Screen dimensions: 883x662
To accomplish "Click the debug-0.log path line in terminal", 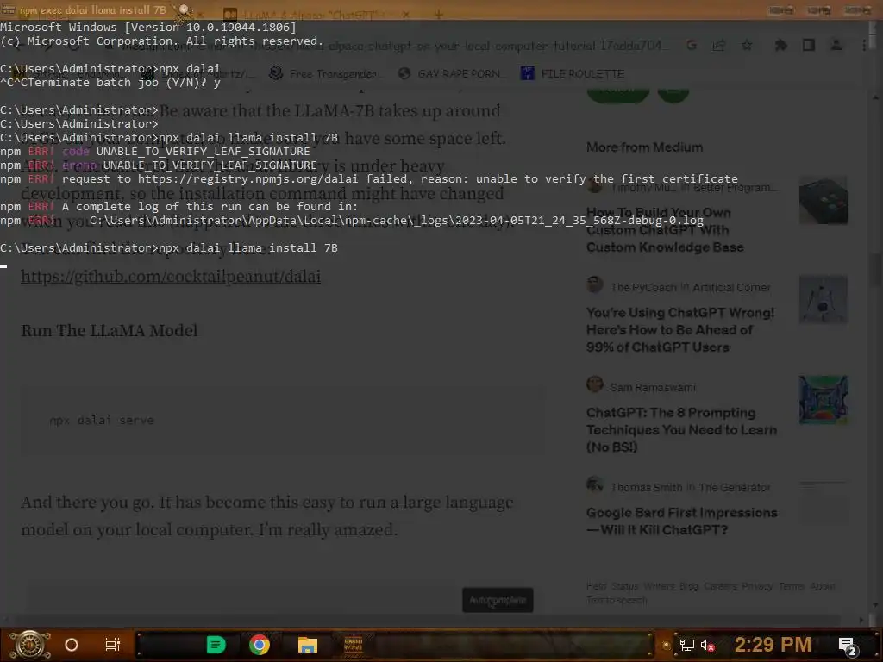I will pos(352,220).
